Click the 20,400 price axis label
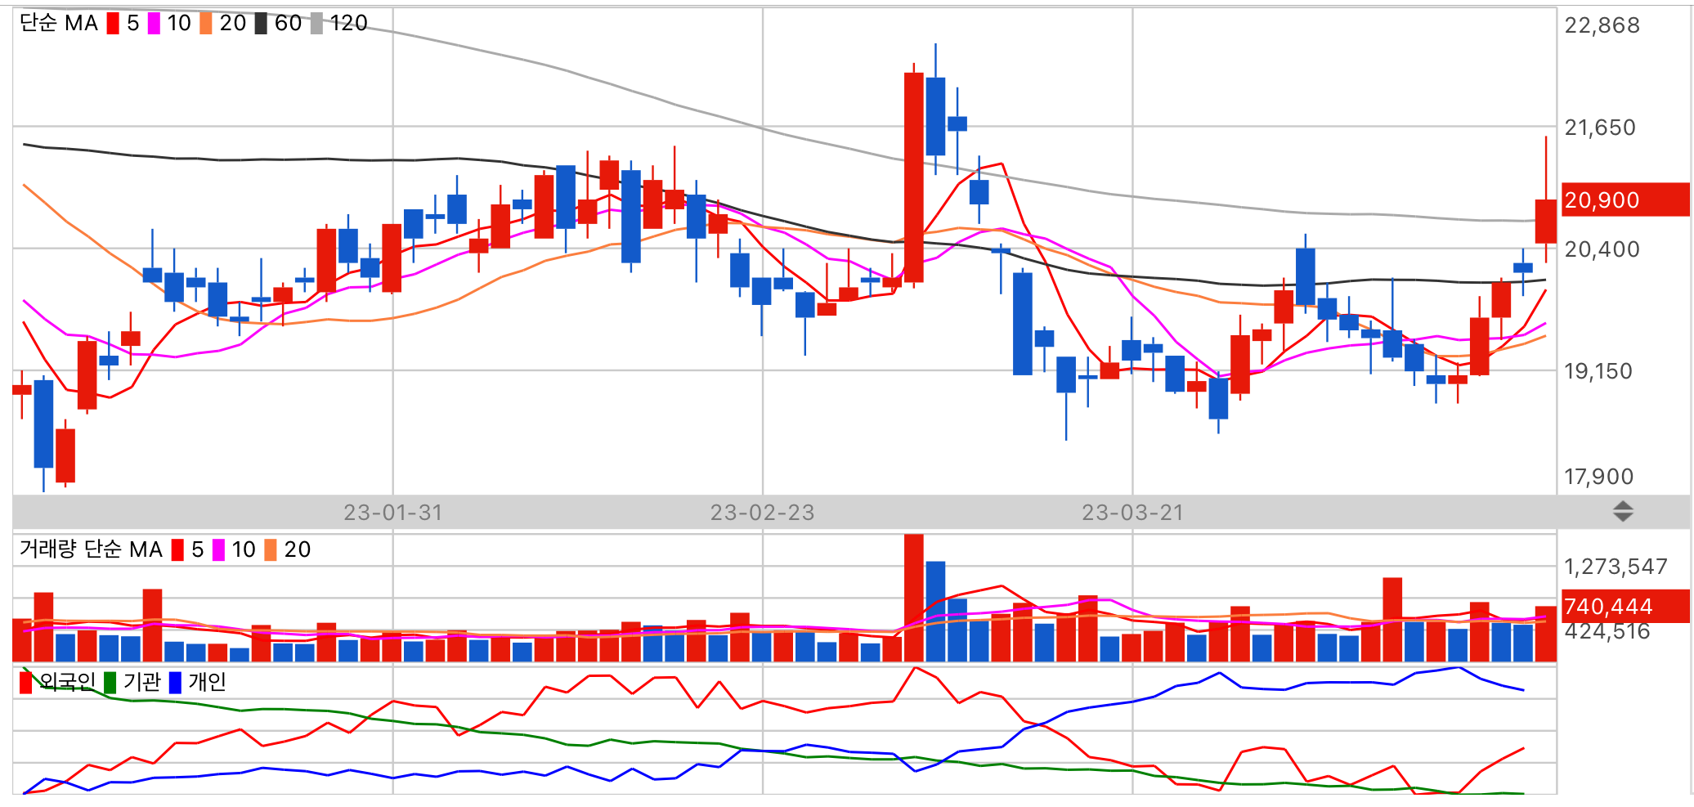 pyautogui.click(x=1602, y=249)
